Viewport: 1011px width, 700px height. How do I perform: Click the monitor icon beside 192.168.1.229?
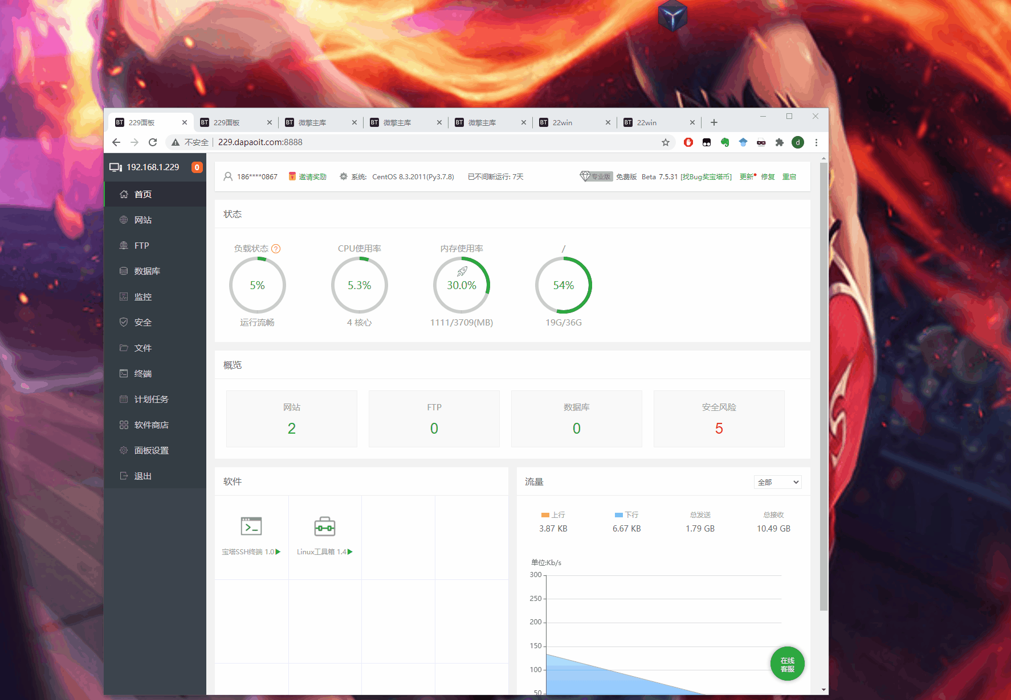116,167
